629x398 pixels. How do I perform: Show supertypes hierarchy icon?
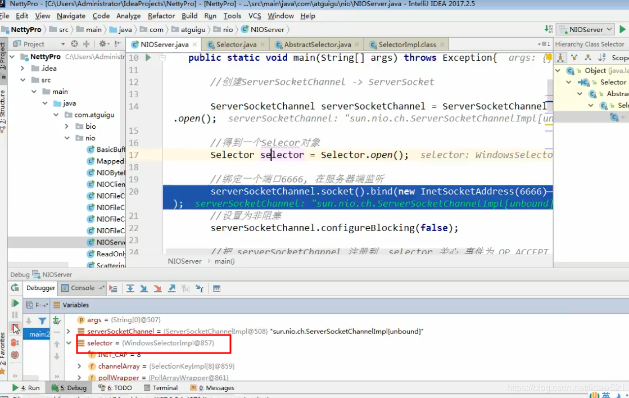click(x=574, y=58)
